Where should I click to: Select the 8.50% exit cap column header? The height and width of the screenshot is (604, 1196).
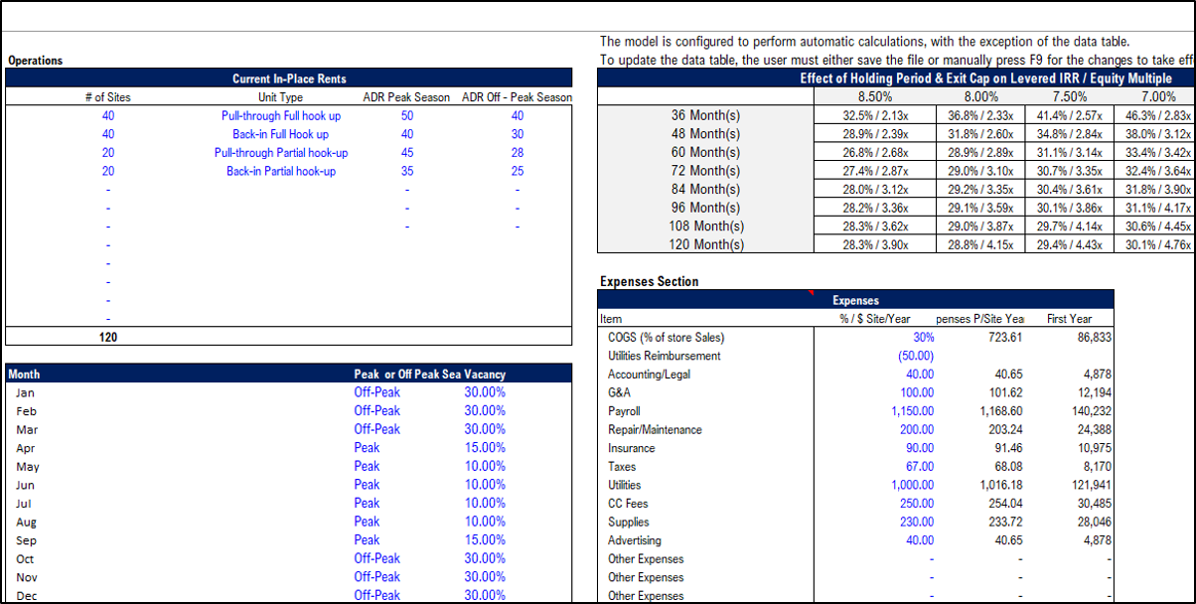click(875, 97)
